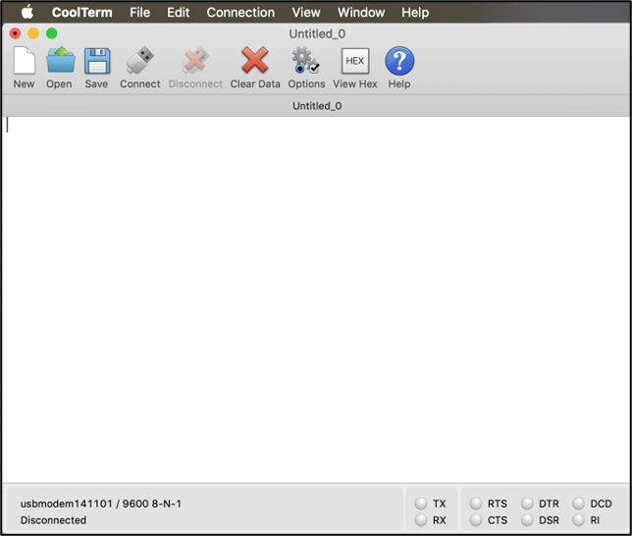The image size is (632, 536).
Task: Open the Window menu
Action: (x=361, y=13)
